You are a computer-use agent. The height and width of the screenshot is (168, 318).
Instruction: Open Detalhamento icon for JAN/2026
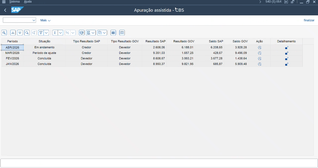(x=286, y=64)
